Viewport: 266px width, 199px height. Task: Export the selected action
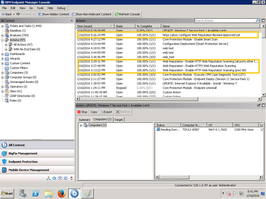(106, 112)
